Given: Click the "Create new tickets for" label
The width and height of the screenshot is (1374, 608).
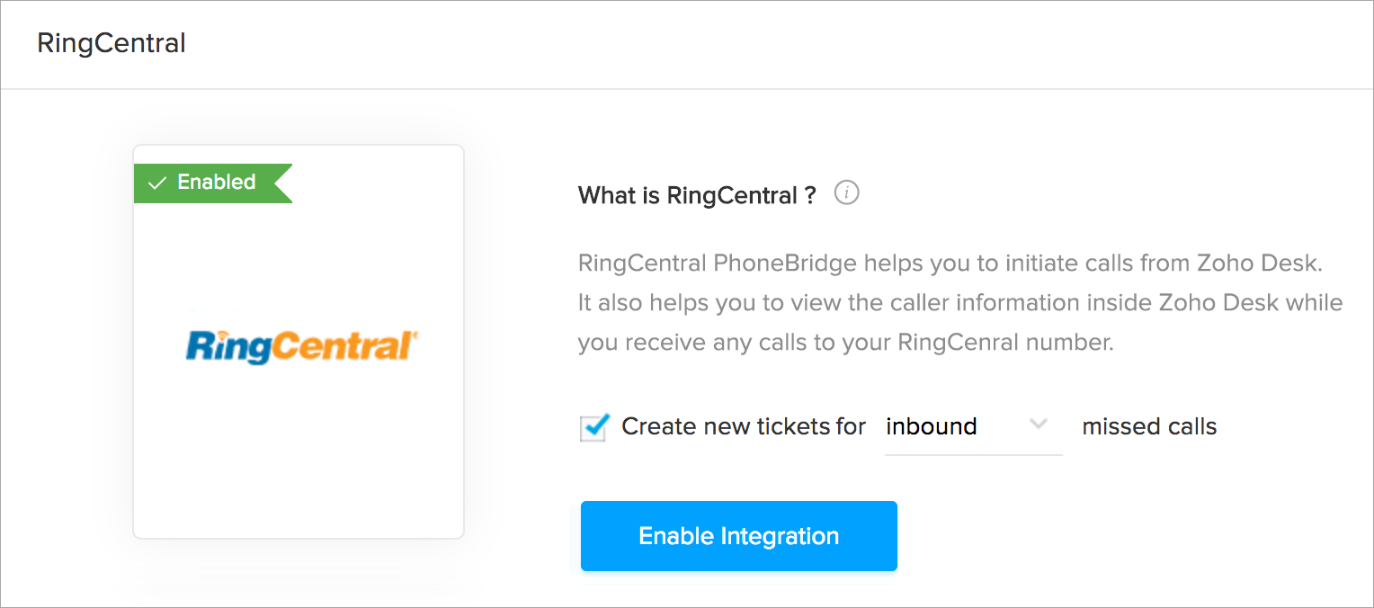Looking at the screenshot, I should coord(744,426).
